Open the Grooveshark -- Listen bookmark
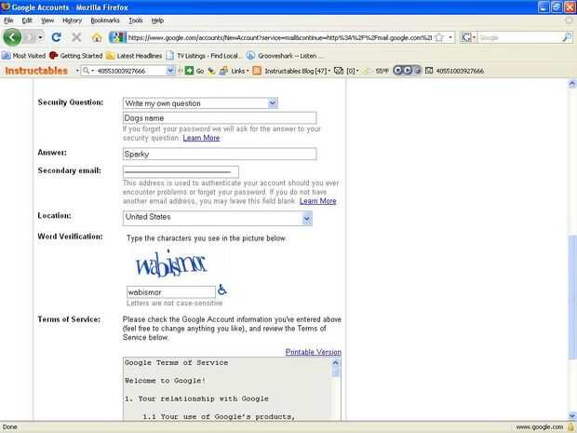Viewport: 577px width, 433px height. (285, 56)
